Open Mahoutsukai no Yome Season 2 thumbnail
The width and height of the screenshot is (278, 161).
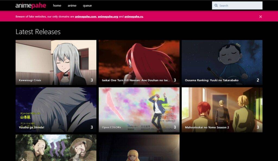click(222, 110)
